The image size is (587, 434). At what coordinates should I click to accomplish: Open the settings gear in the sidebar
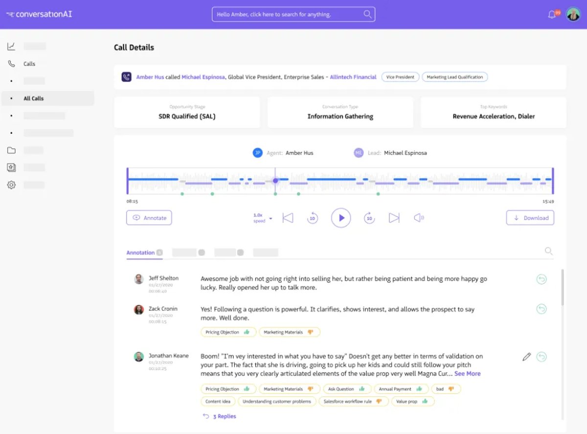click(x=11, y=185)
